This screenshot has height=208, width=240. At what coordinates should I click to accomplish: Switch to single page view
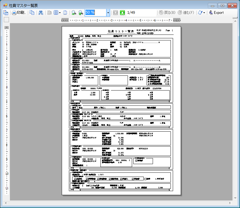tap(49, 13)
